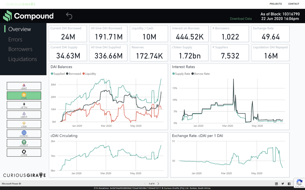
Task: Click the DAI Balances chart title
Action: coord(62,67)
